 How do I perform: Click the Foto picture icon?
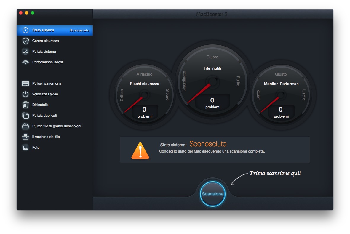[25, 148]
